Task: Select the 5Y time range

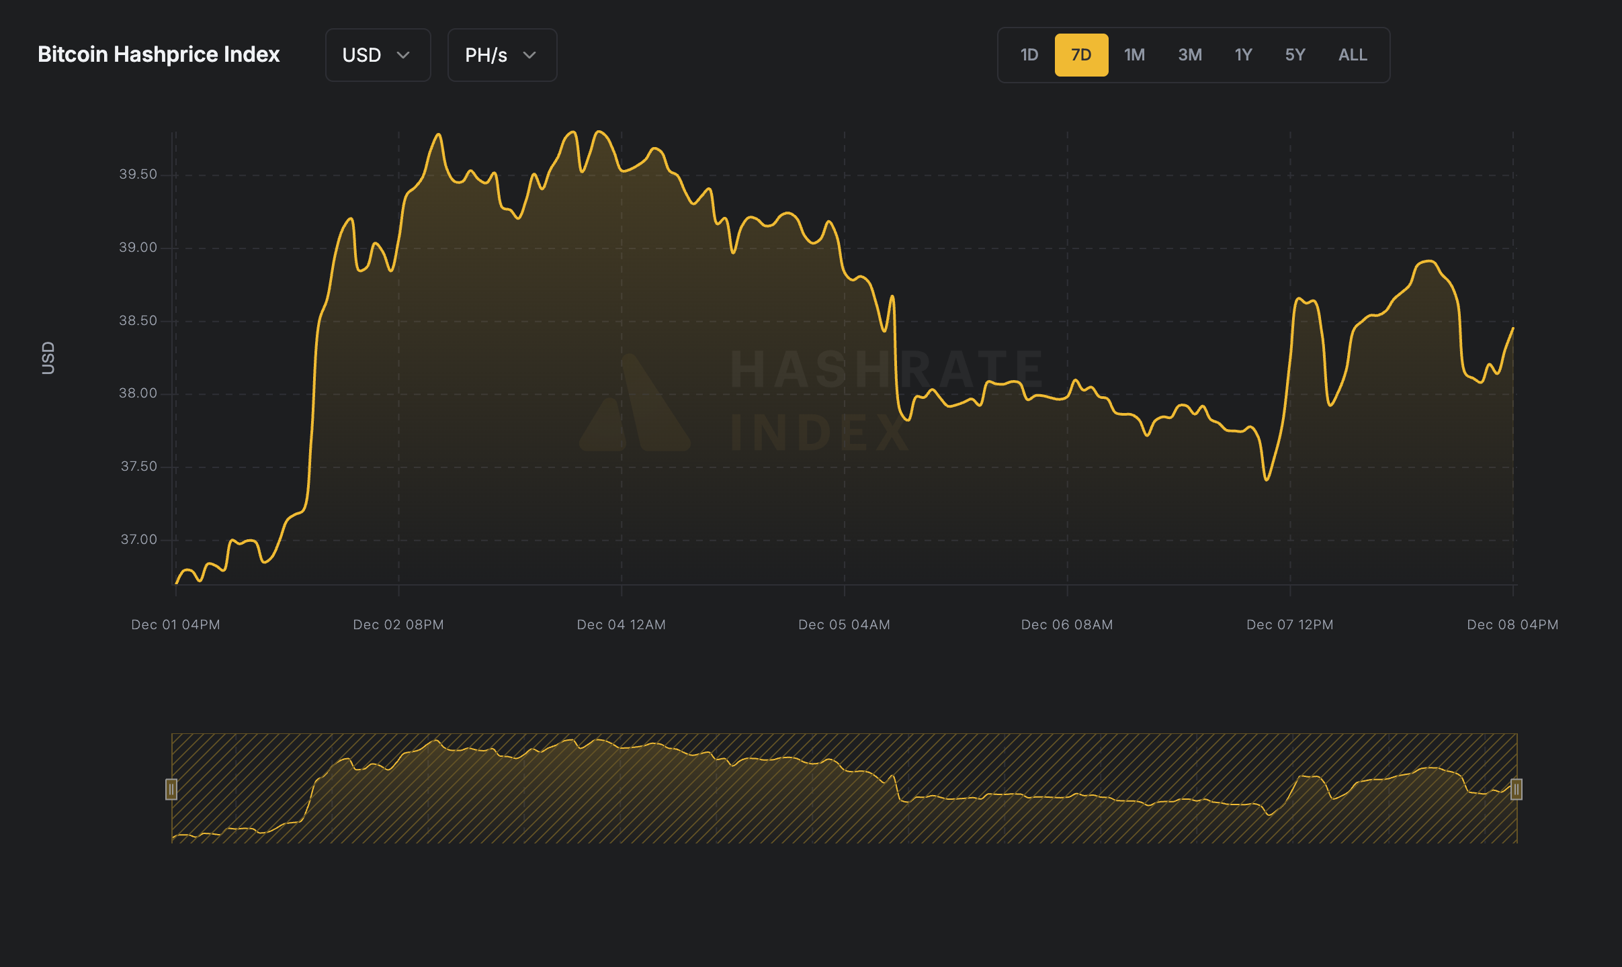Action: pyautogui.click(x=1295, y=54)
